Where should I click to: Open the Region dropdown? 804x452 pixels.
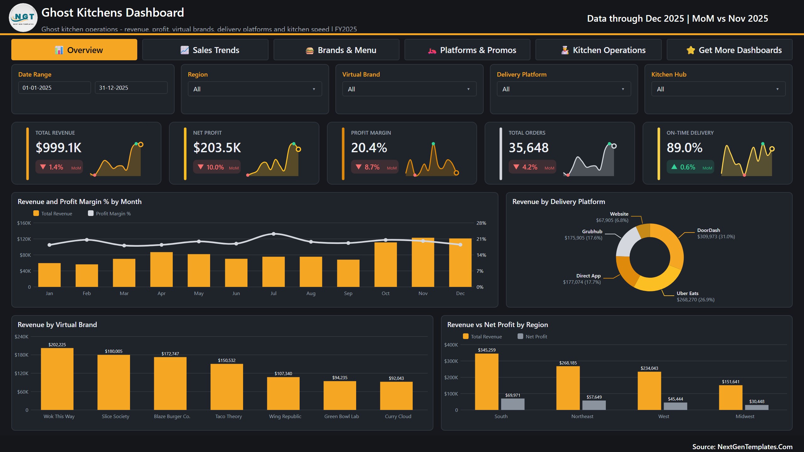[x=255, y=89]
